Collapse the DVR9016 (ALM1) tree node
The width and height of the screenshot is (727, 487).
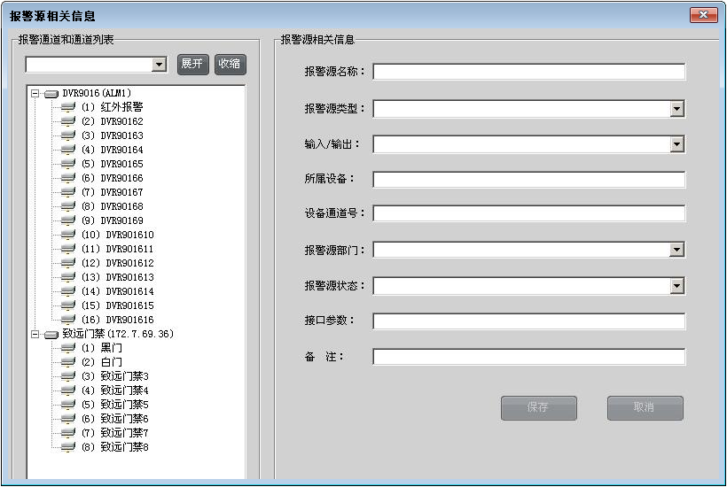tap(35, 93)
